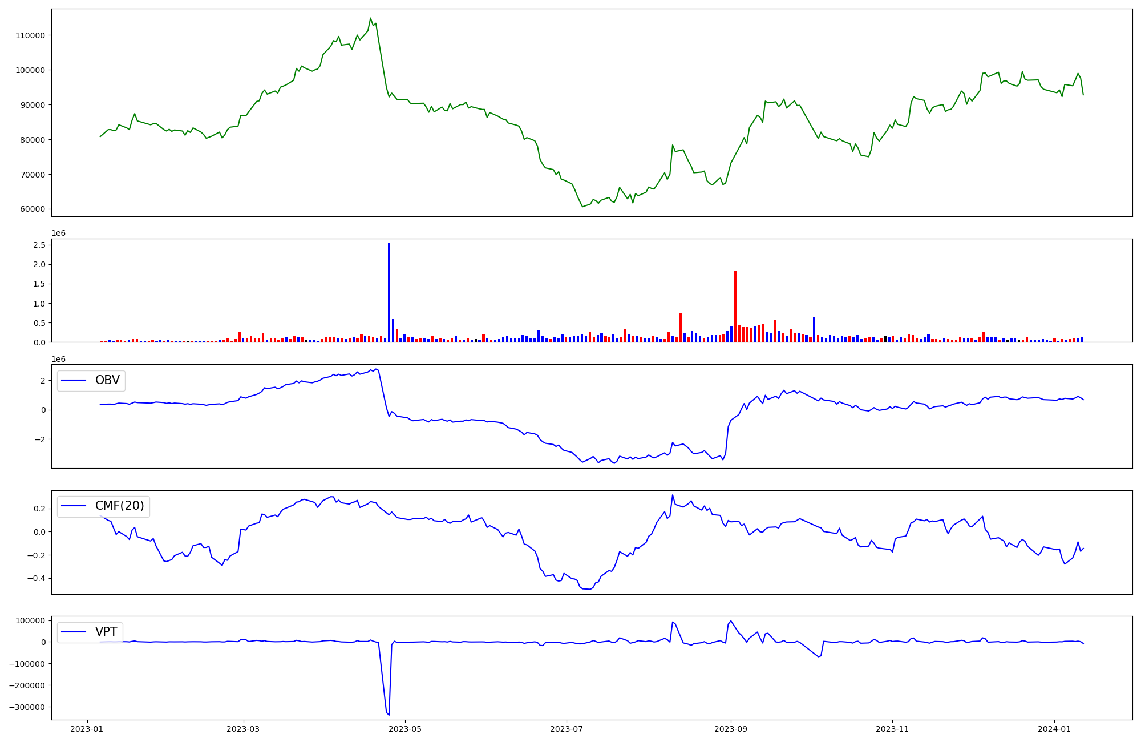Viewport: 1141px width, 742px height.
Task: Click the 2023-03 x-axis date label
Action: (244, 728)
